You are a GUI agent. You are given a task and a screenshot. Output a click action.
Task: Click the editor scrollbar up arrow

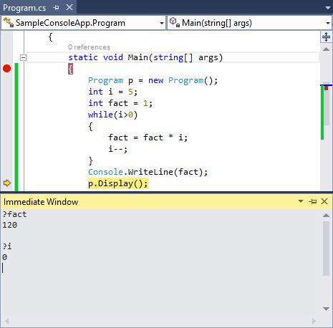[326, 49]
